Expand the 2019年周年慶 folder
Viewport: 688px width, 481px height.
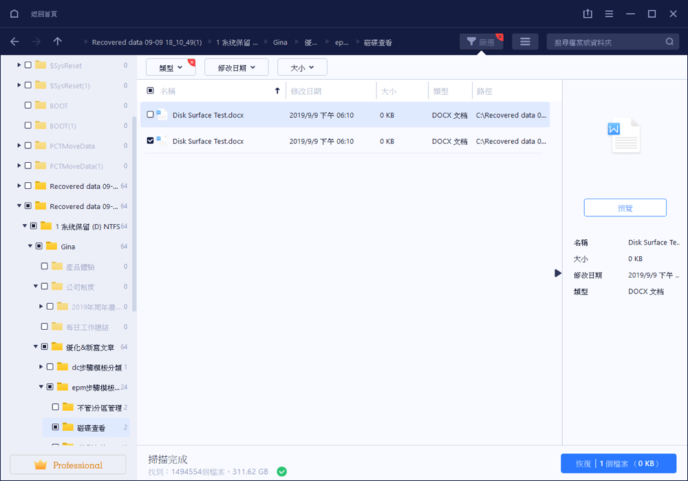(41, 306)
